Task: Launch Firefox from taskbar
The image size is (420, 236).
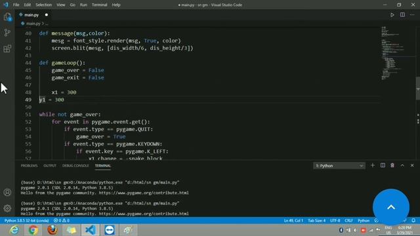Action: click(x=52, y=230)
